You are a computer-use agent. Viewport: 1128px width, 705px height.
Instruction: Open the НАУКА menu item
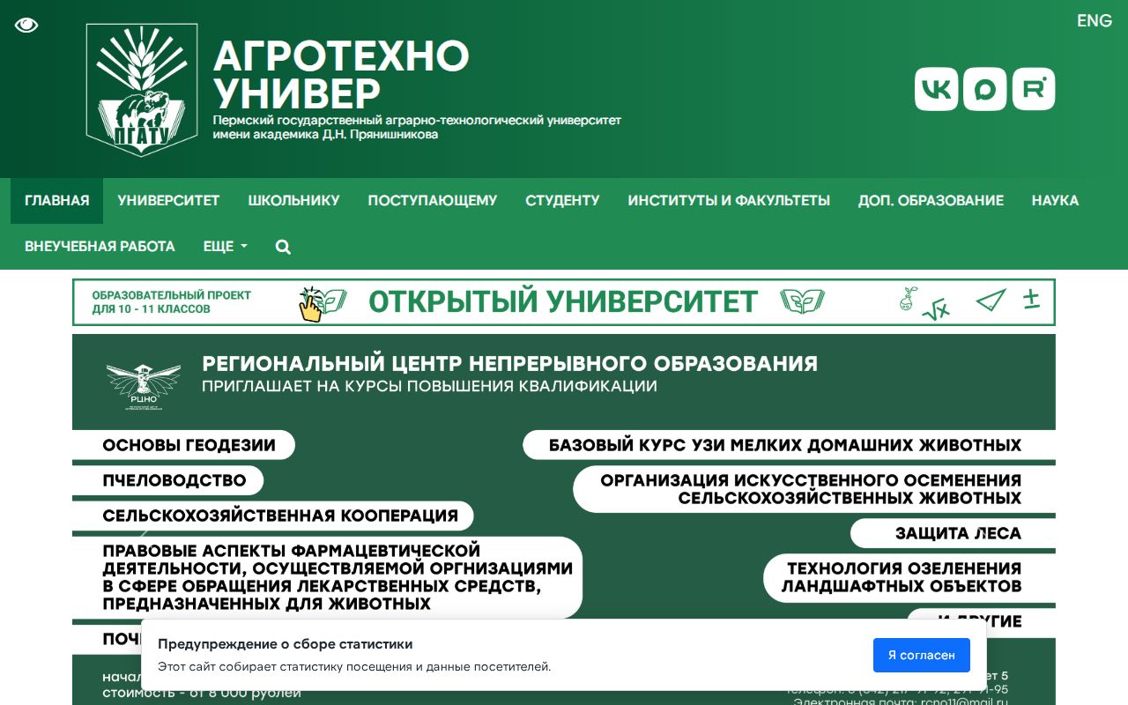coord(1055,201)
